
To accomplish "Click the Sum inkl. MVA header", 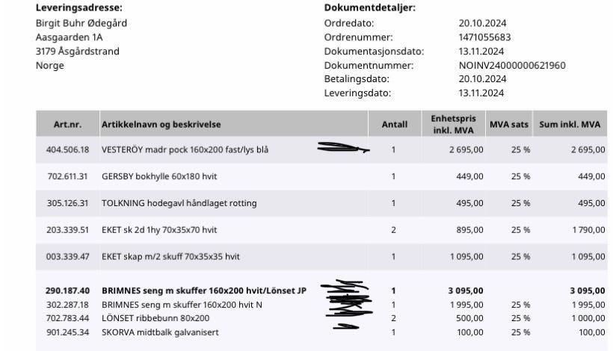I will click(x=572, y=124).
